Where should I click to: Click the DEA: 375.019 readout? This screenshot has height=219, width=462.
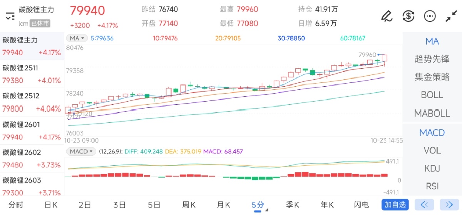point(183,151)
